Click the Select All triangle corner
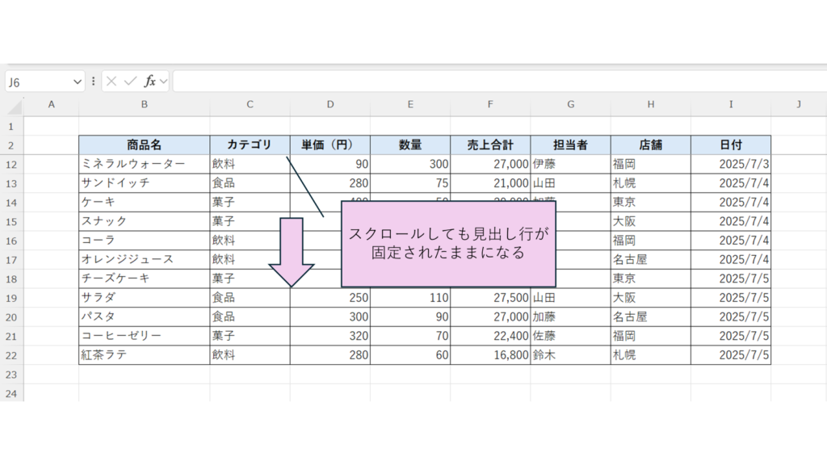Viewport: 827px width, 465px height. point(12,105)
